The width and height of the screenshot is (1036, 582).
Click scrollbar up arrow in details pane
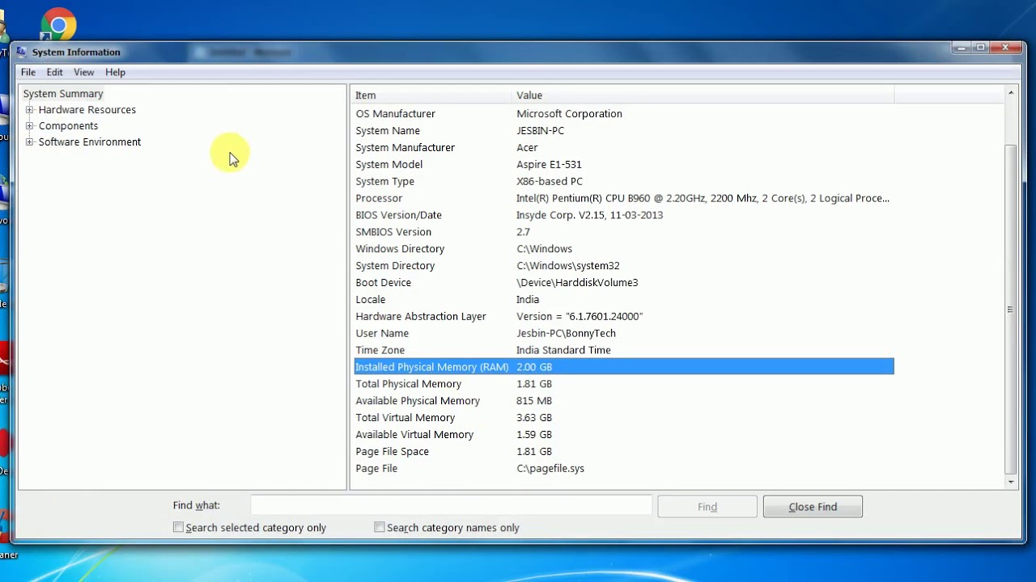point(1010,93)
